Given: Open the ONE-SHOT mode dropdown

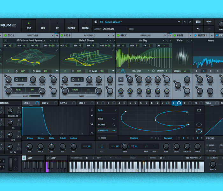Looking at the screenshot, I should [x=138, y=71].
